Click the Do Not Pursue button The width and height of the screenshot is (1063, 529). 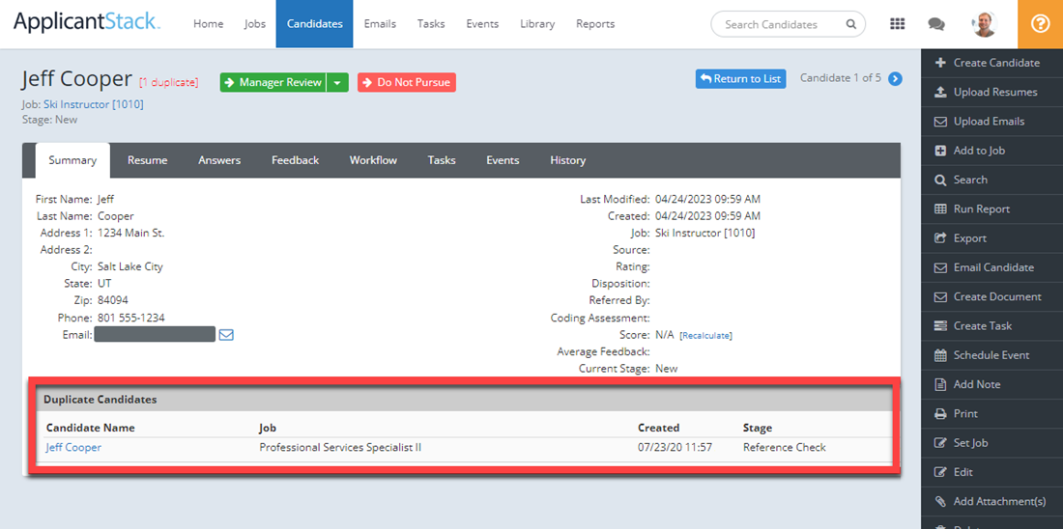(407, 83)
